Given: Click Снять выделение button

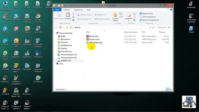Looking at the screenshot, I should 147,17.
